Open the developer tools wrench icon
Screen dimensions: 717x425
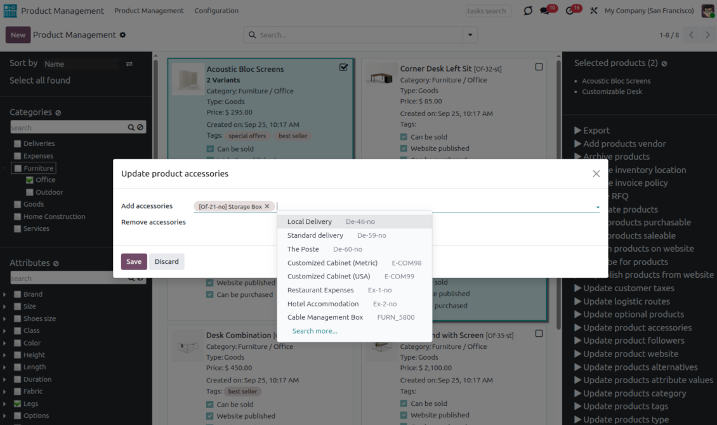point(594,11)
